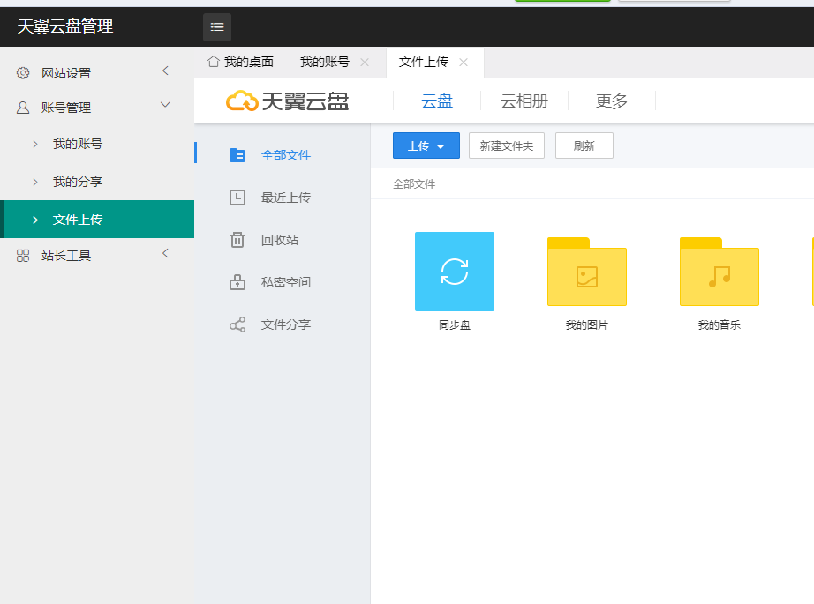Click the 站长工具 grid icon
The height and width of the screenshot is (604, 814).
tap(23, 256)
